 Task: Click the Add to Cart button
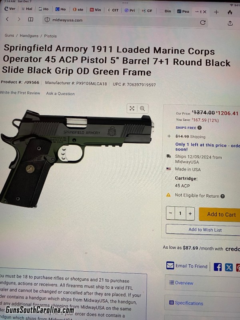[x=220, y=214]
